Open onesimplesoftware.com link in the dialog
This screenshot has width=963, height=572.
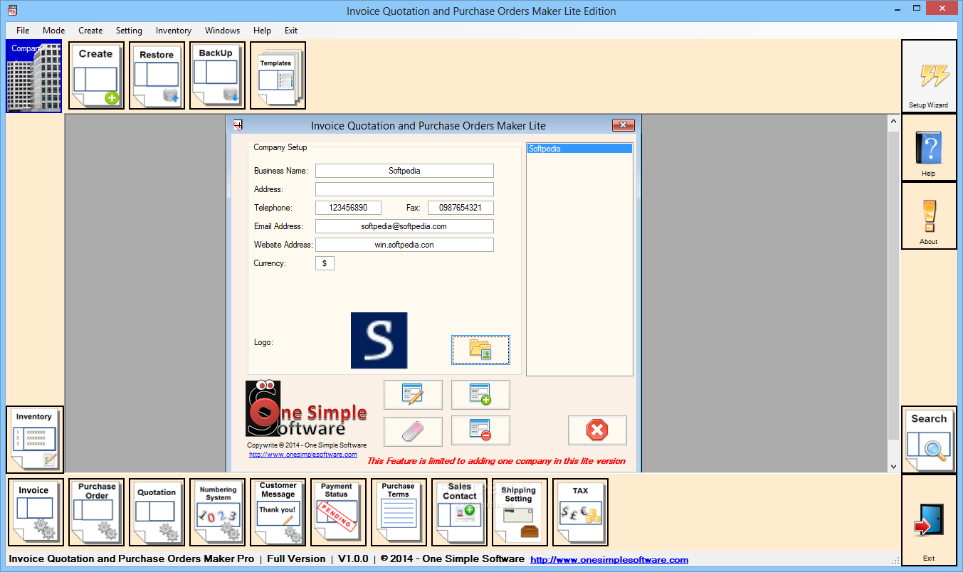click(303, 455)
